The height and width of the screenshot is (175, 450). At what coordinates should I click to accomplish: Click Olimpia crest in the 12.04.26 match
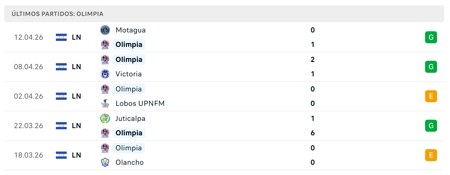click(105, 45)
